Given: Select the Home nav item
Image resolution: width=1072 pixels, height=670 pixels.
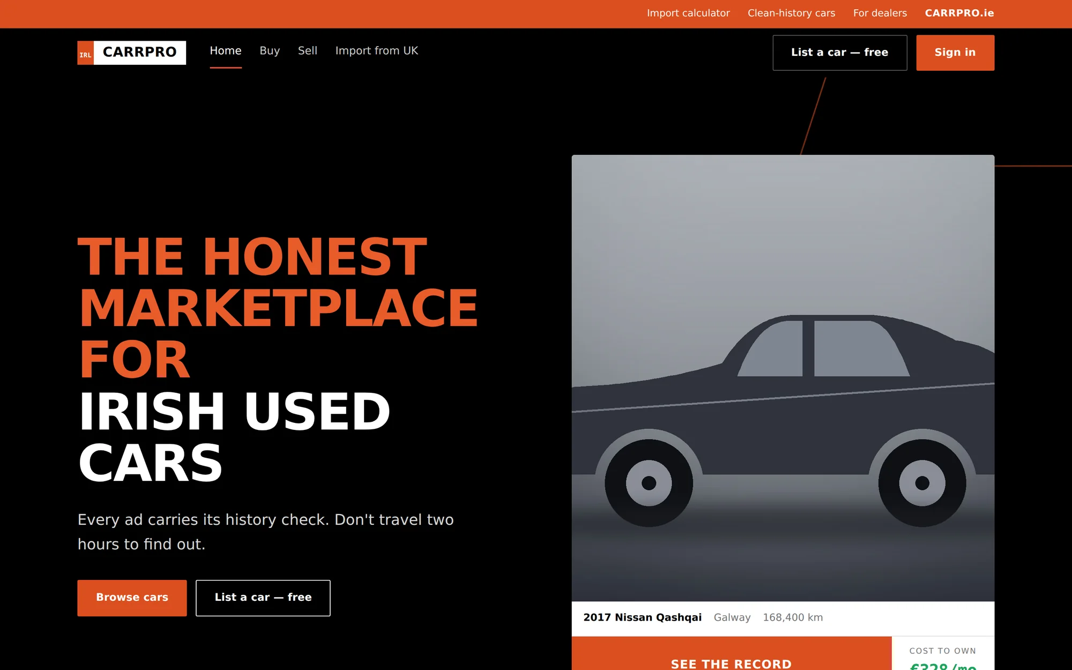Looking at the screenshot, I should 226,51.
